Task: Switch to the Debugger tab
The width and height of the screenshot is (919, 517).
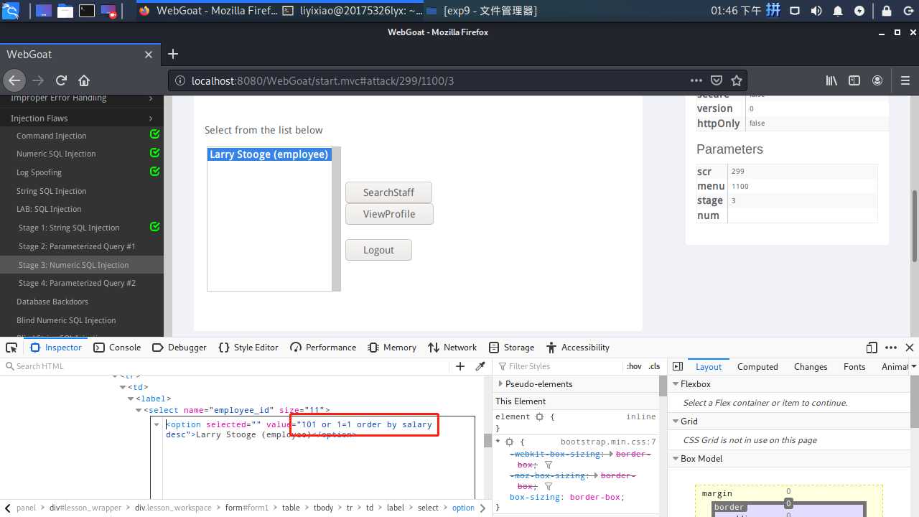Action: (x=179, y=348)
